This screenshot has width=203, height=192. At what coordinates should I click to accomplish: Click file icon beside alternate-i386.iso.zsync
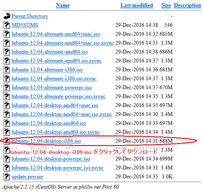7,79
